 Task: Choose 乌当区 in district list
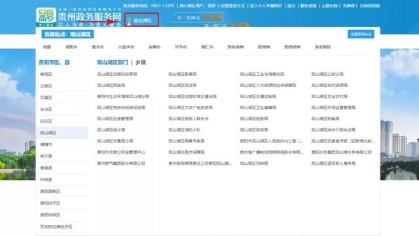coord(46,109)
